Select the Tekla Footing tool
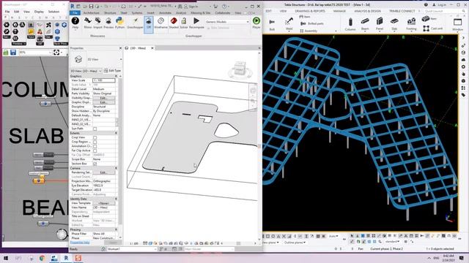This screenshot has height=263, width=469. [x=411, y=24]
